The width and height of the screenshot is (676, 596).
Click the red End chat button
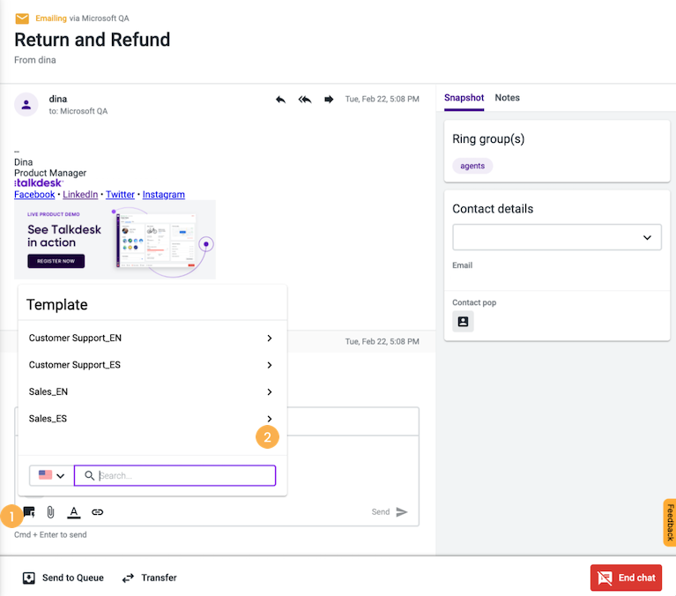(x=626, y=577)
